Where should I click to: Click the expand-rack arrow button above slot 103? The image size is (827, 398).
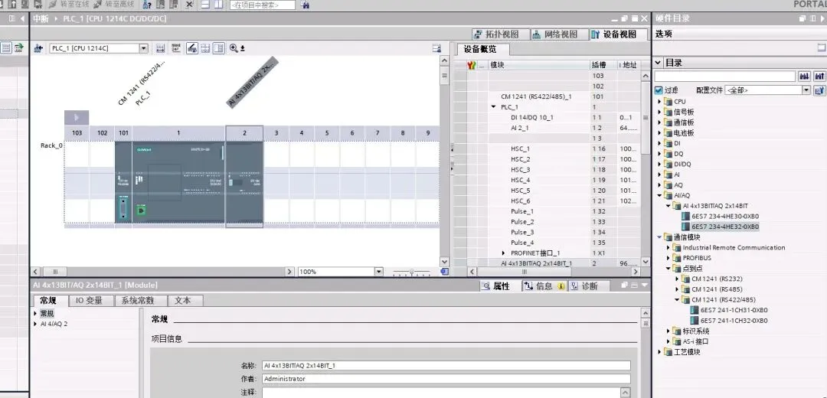77,117
